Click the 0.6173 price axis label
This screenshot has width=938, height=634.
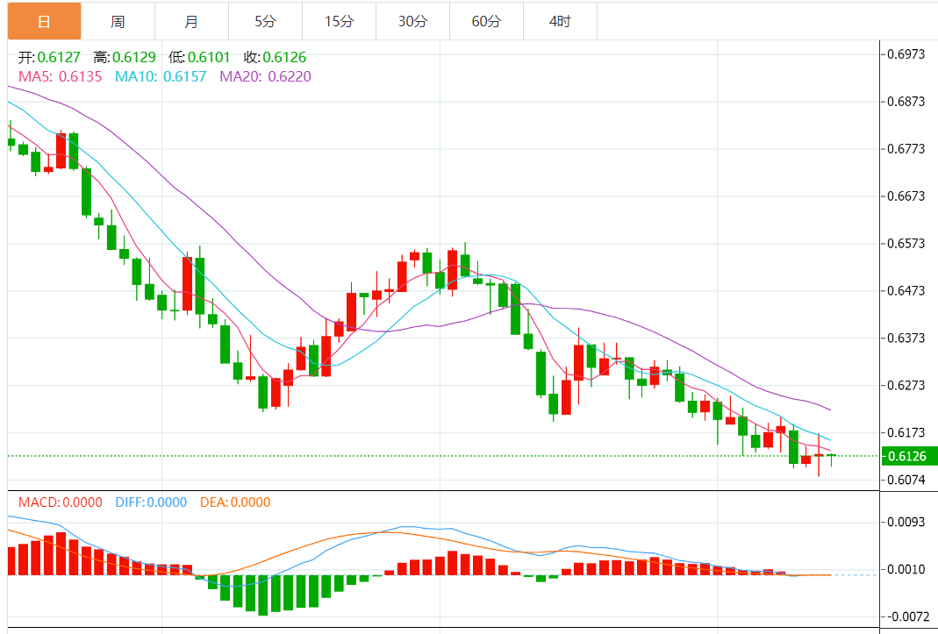(x=906, y=432)
